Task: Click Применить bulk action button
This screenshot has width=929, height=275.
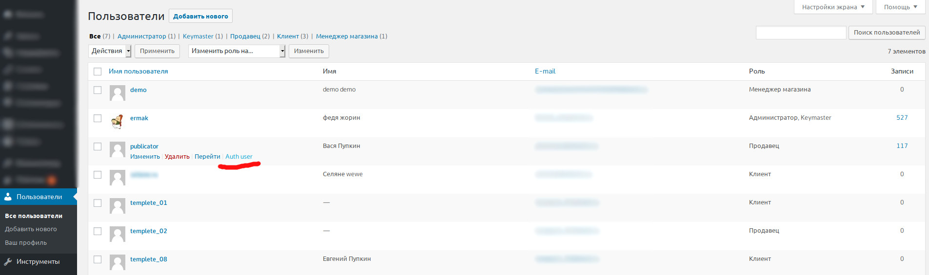Action: 157,51
